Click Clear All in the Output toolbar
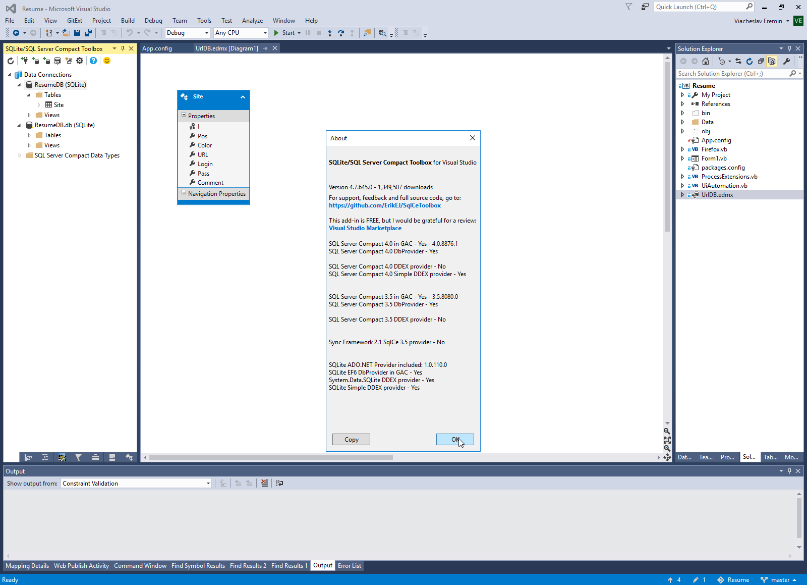Image resolution: width=807 pixels, height=585 pixels. pos(265,483)
